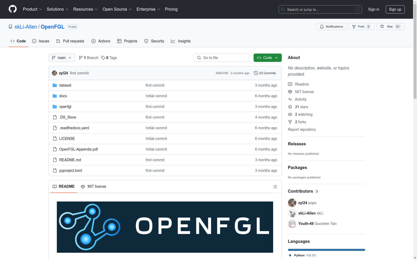The height and width of the screenshot is (260, 417).
Task: View the 1 Branch list
Action: click(89, 58)
